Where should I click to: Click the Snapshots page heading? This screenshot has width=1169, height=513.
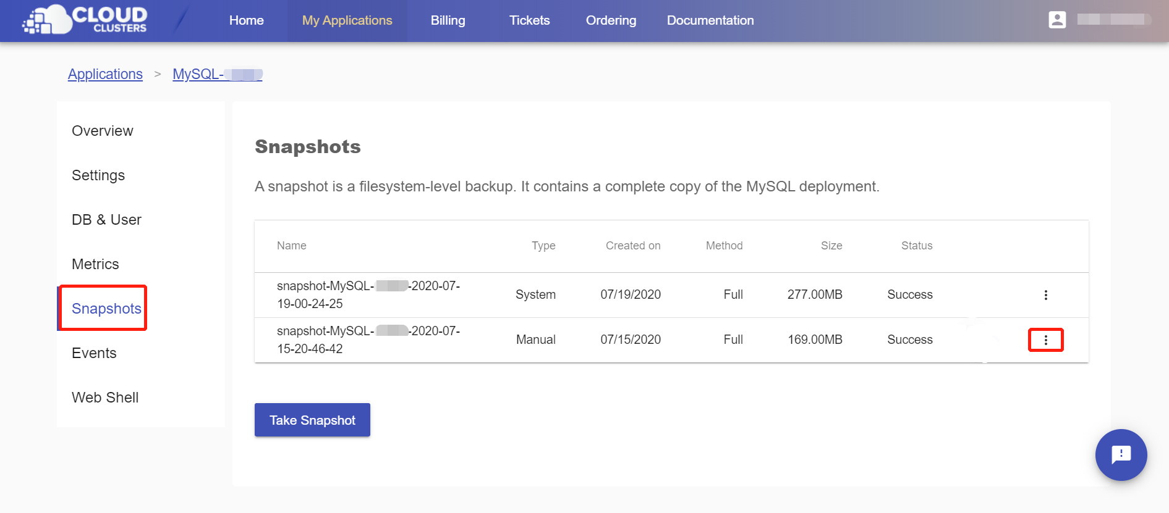click(308, 147)
